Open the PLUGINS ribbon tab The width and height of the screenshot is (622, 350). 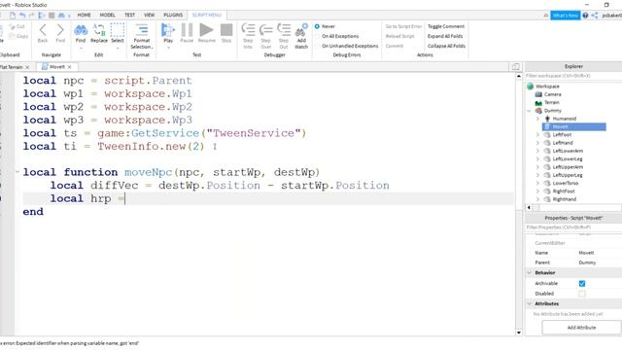coord(173,16)
